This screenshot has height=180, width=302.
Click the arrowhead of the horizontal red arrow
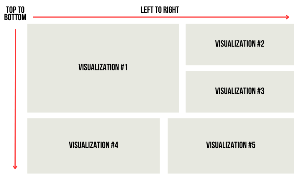(x=288, y=17)
